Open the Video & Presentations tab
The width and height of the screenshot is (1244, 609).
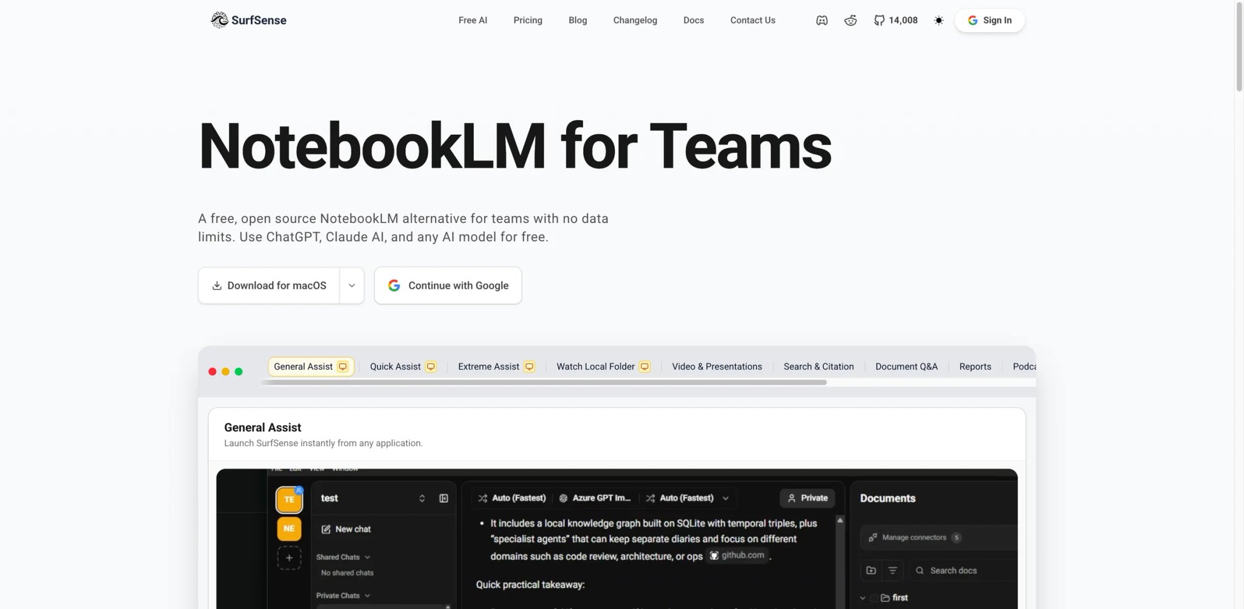coord(717,367)
